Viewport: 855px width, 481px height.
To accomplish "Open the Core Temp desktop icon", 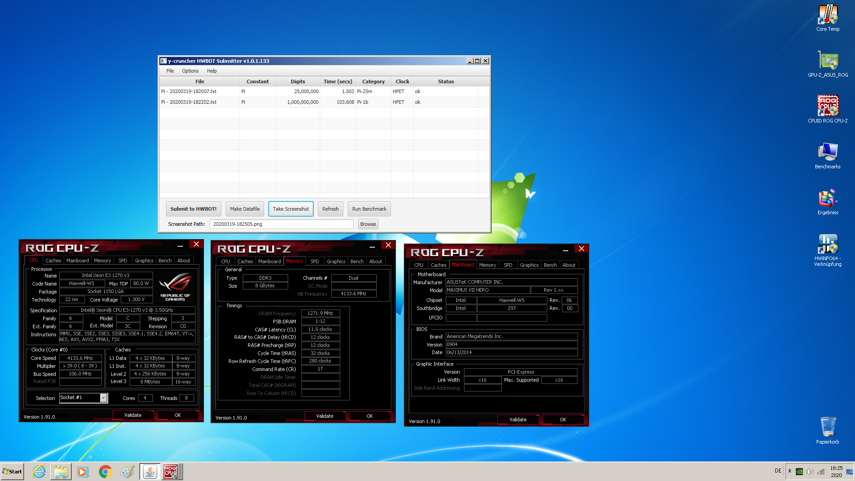I will click(x=828, y=18).
